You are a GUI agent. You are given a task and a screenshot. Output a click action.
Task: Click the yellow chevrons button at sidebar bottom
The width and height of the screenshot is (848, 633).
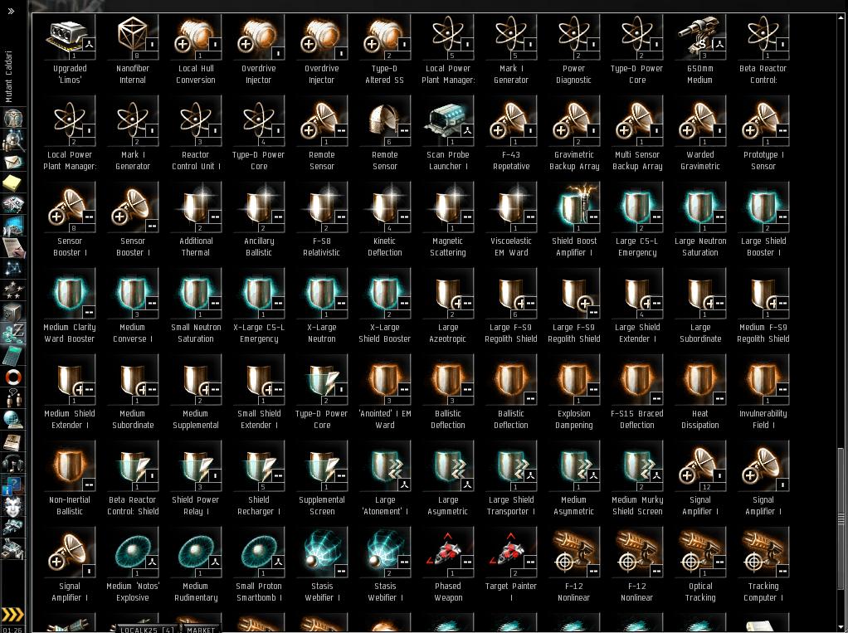click(x=13, y=614)
